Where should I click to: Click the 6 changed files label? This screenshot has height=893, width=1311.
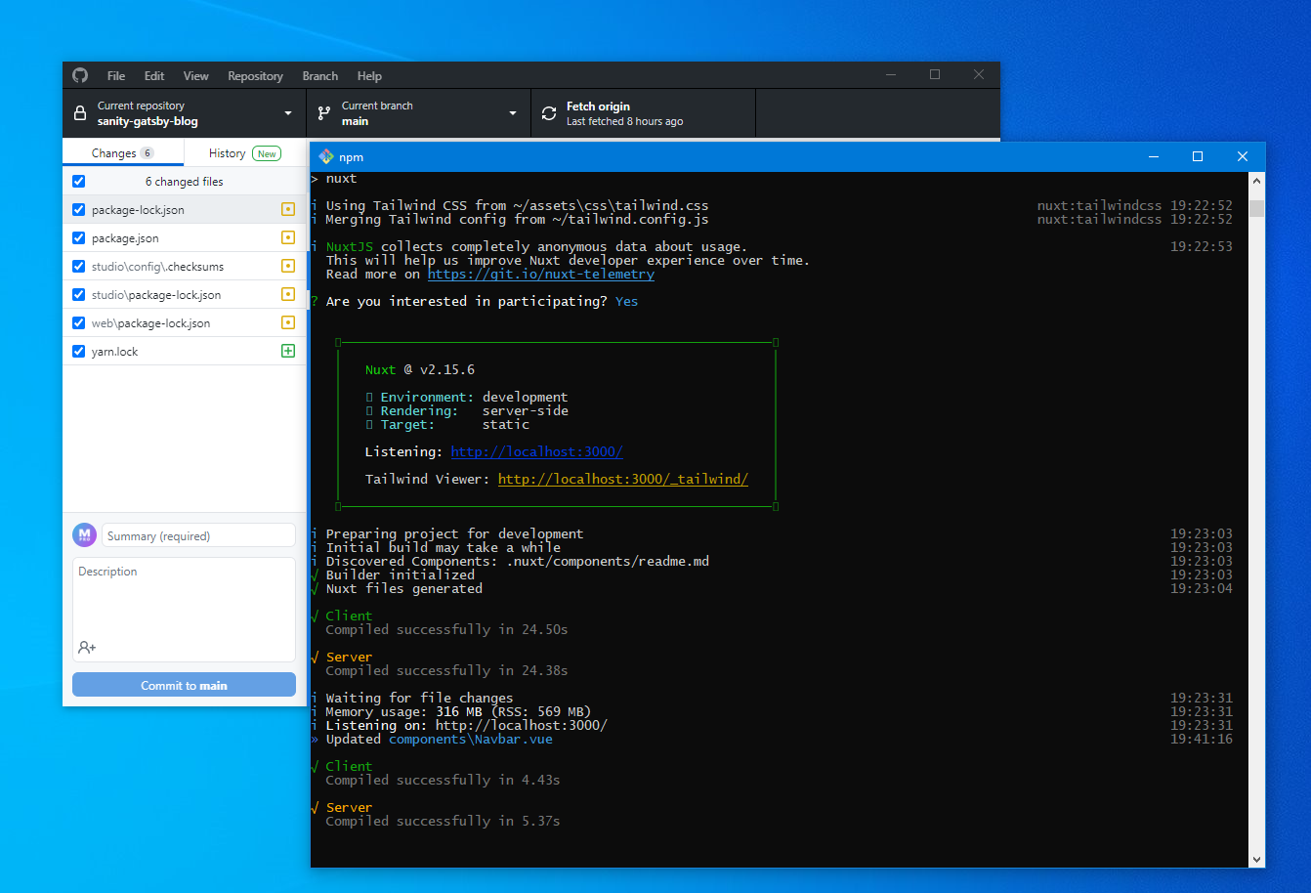click(x=185, y=182)
